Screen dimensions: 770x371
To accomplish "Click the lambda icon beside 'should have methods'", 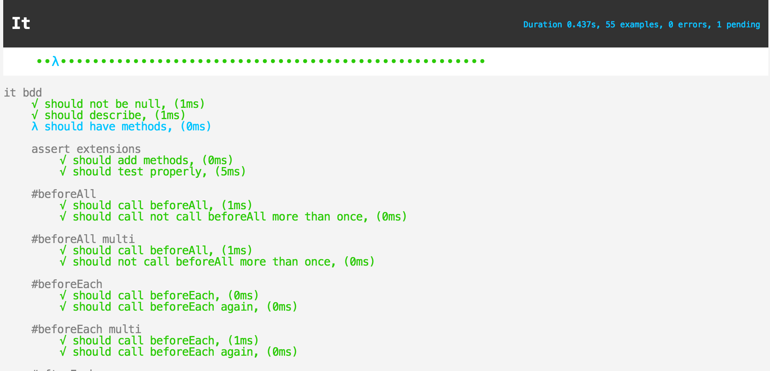I will [35, 127].
